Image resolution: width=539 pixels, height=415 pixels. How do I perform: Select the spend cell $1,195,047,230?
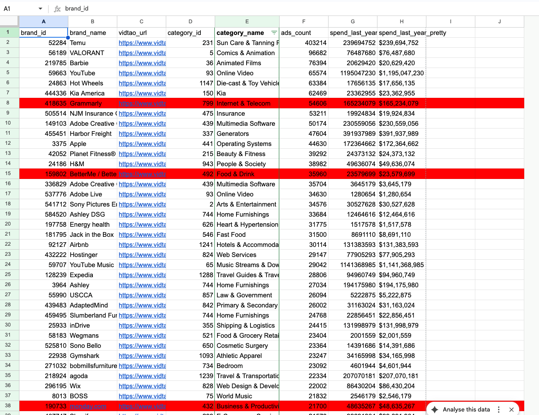click(402, 73)
